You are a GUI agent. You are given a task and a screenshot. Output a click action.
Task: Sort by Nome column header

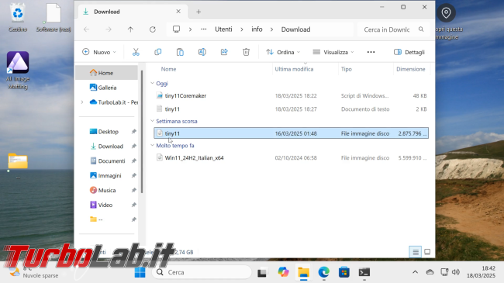tap(168, 69)
